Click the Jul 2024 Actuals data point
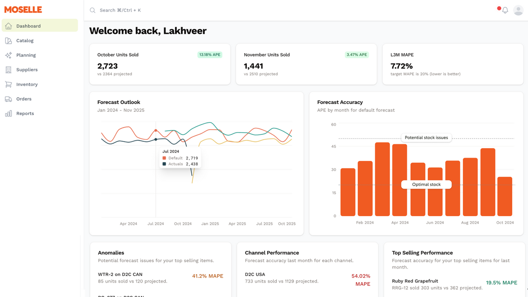 [156, 139]
